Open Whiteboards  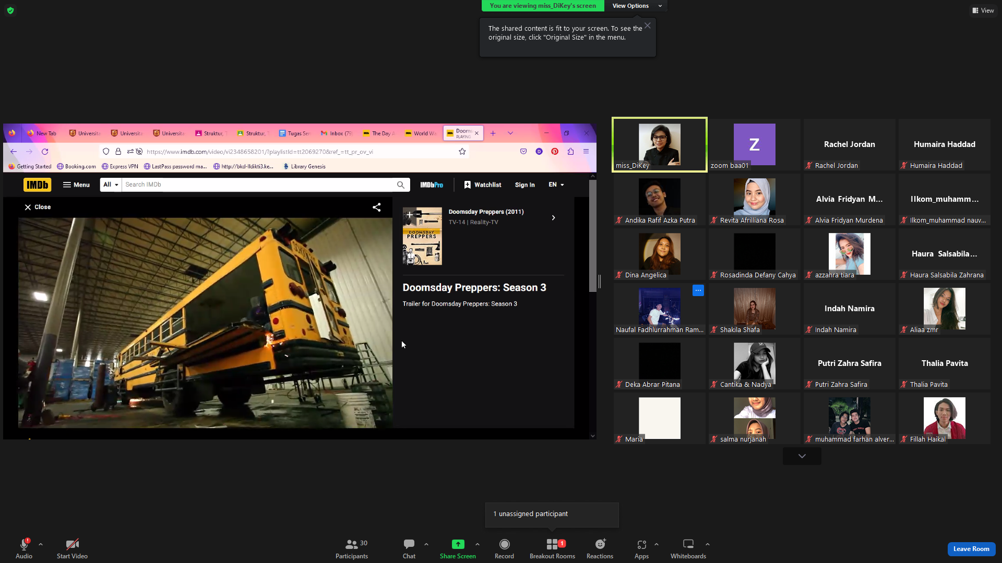point(688,548)
